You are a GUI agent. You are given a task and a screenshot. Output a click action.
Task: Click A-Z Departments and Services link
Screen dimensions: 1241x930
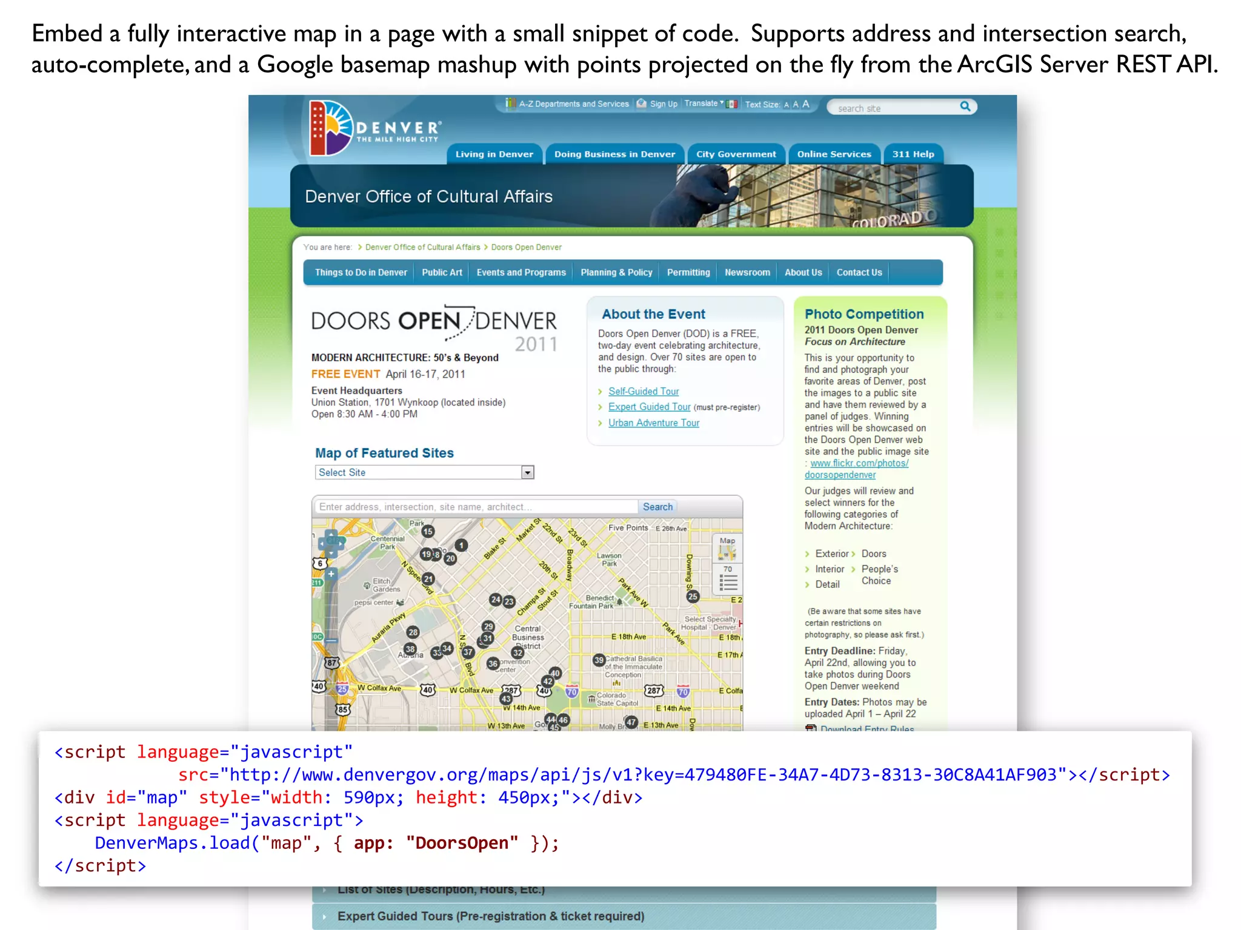coord(574,104)
